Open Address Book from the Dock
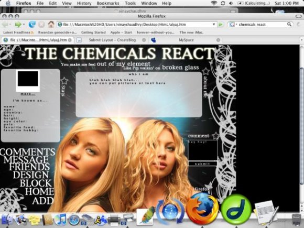Image resolution: width=304 pixels, height=228 pixels. (x=47, y=220)
